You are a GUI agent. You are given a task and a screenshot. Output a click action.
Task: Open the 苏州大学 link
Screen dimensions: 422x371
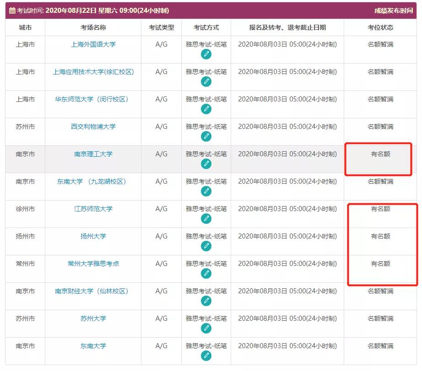pyautogui.click(x=93, y=318)
